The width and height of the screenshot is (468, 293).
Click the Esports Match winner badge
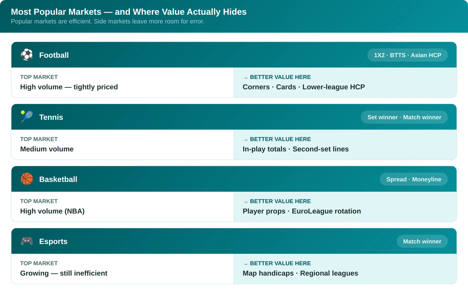(x=422, y=241)
